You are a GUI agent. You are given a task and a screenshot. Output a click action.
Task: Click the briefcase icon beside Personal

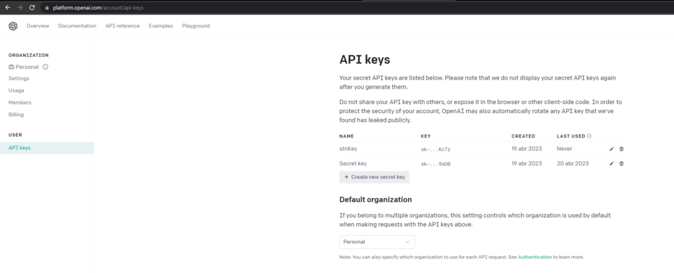[11, 67]
